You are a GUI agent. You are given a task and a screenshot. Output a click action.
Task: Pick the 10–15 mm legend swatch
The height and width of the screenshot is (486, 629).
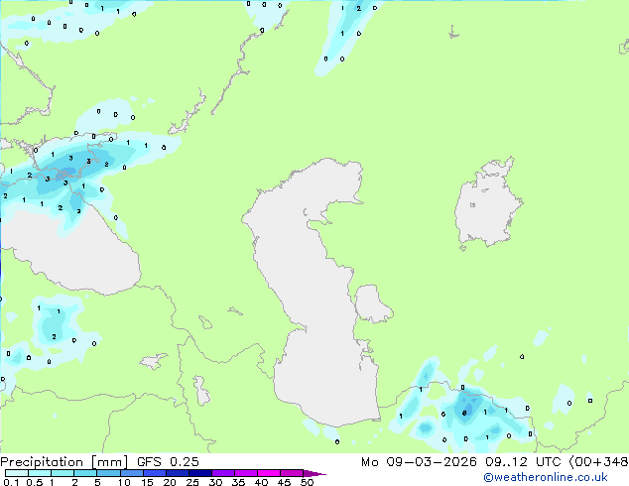point(131,473)
